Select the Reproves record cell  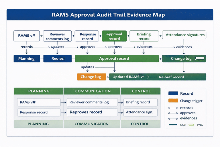pos(92,112)
